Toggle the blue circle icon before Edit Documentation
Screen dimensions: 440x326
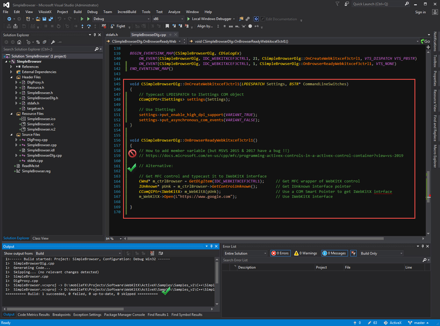point(256,19)
